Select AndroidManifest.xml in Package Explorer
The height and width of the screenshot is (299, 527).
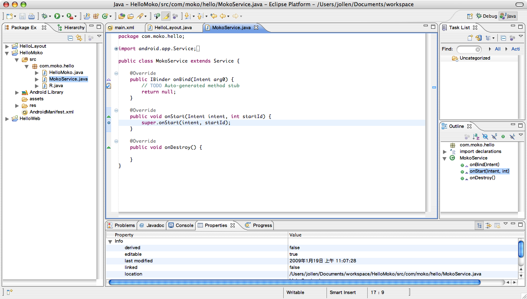(x=51, y=112)
